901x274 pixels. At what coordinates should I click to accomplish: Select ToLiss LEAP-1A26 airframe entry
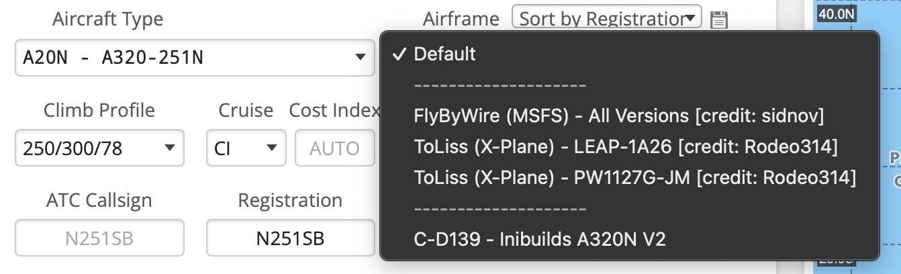626,146
